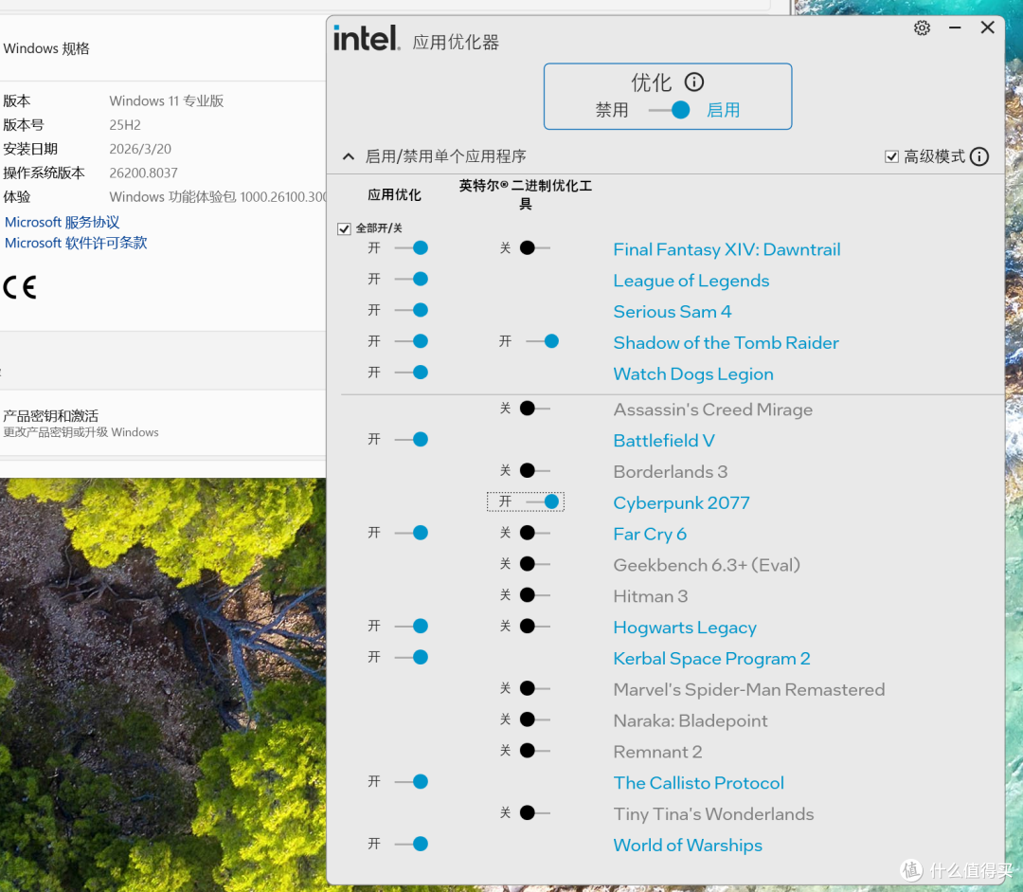The height and width of the screenshot is (892, 1023).
Task: Open Microsoft 服务协议 link in Settings window
Action: click(x=62, y=222)
